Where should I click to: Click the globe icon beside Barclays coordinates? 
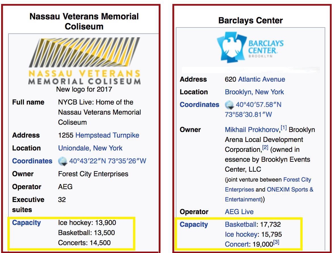click(x=229, y=105)
